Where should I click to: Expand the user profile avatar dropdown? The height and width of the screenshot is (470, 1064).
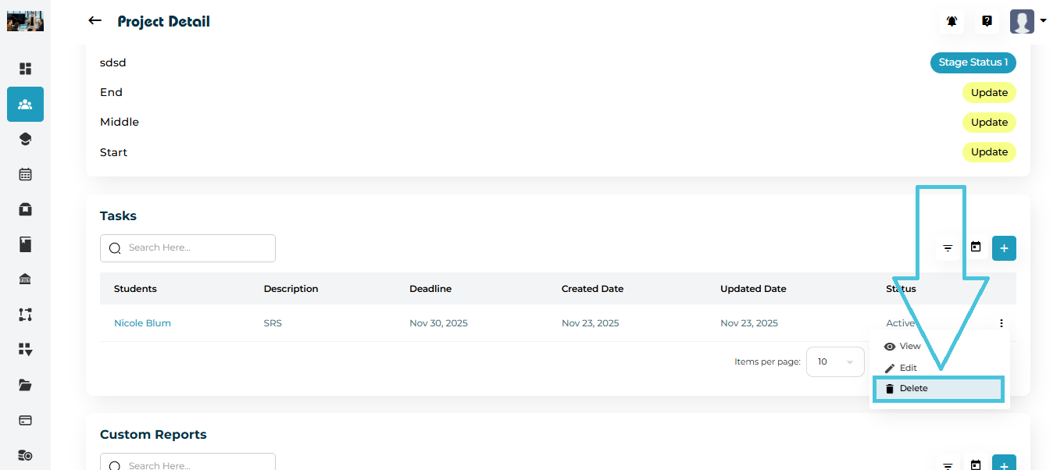(1028, 22)
